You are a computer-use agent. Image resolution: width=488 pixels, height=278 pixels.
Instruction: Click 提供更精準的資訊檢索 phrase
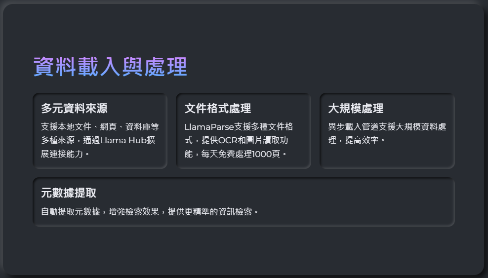click(210, 212)
